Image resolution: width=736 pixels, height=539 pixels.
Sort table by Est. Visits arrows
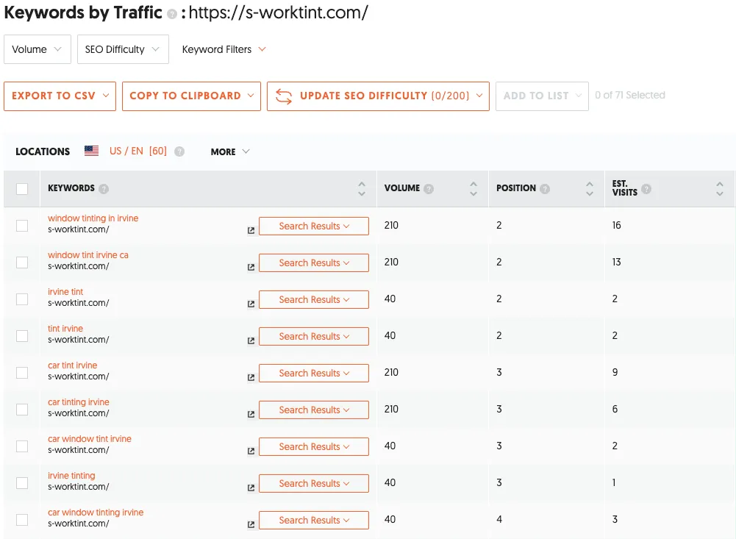tap(719, 189)
